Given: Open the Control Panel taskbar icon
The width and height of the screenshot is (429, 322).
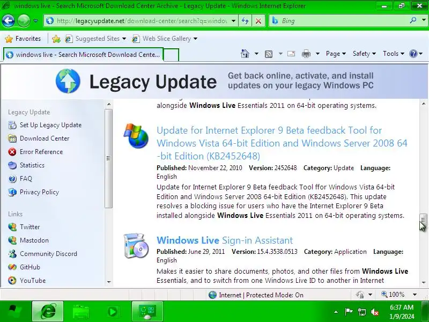Looking at the screenshot, I should pos(147,311).
